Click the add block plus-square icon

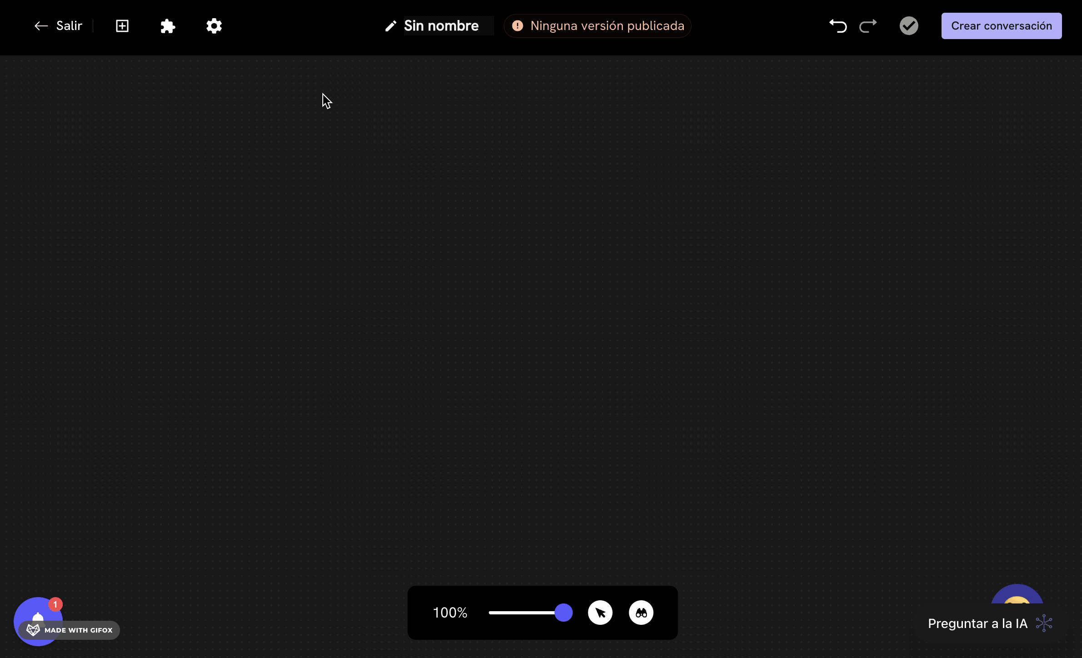point(122,26)
